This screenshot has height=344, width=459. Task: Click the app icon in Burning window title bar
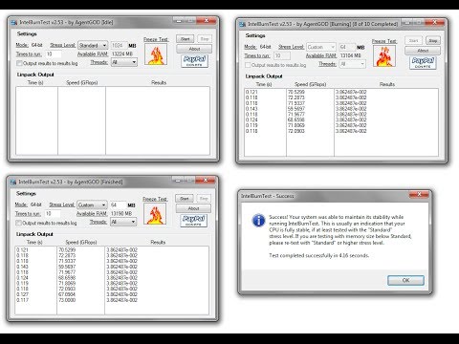243,24
